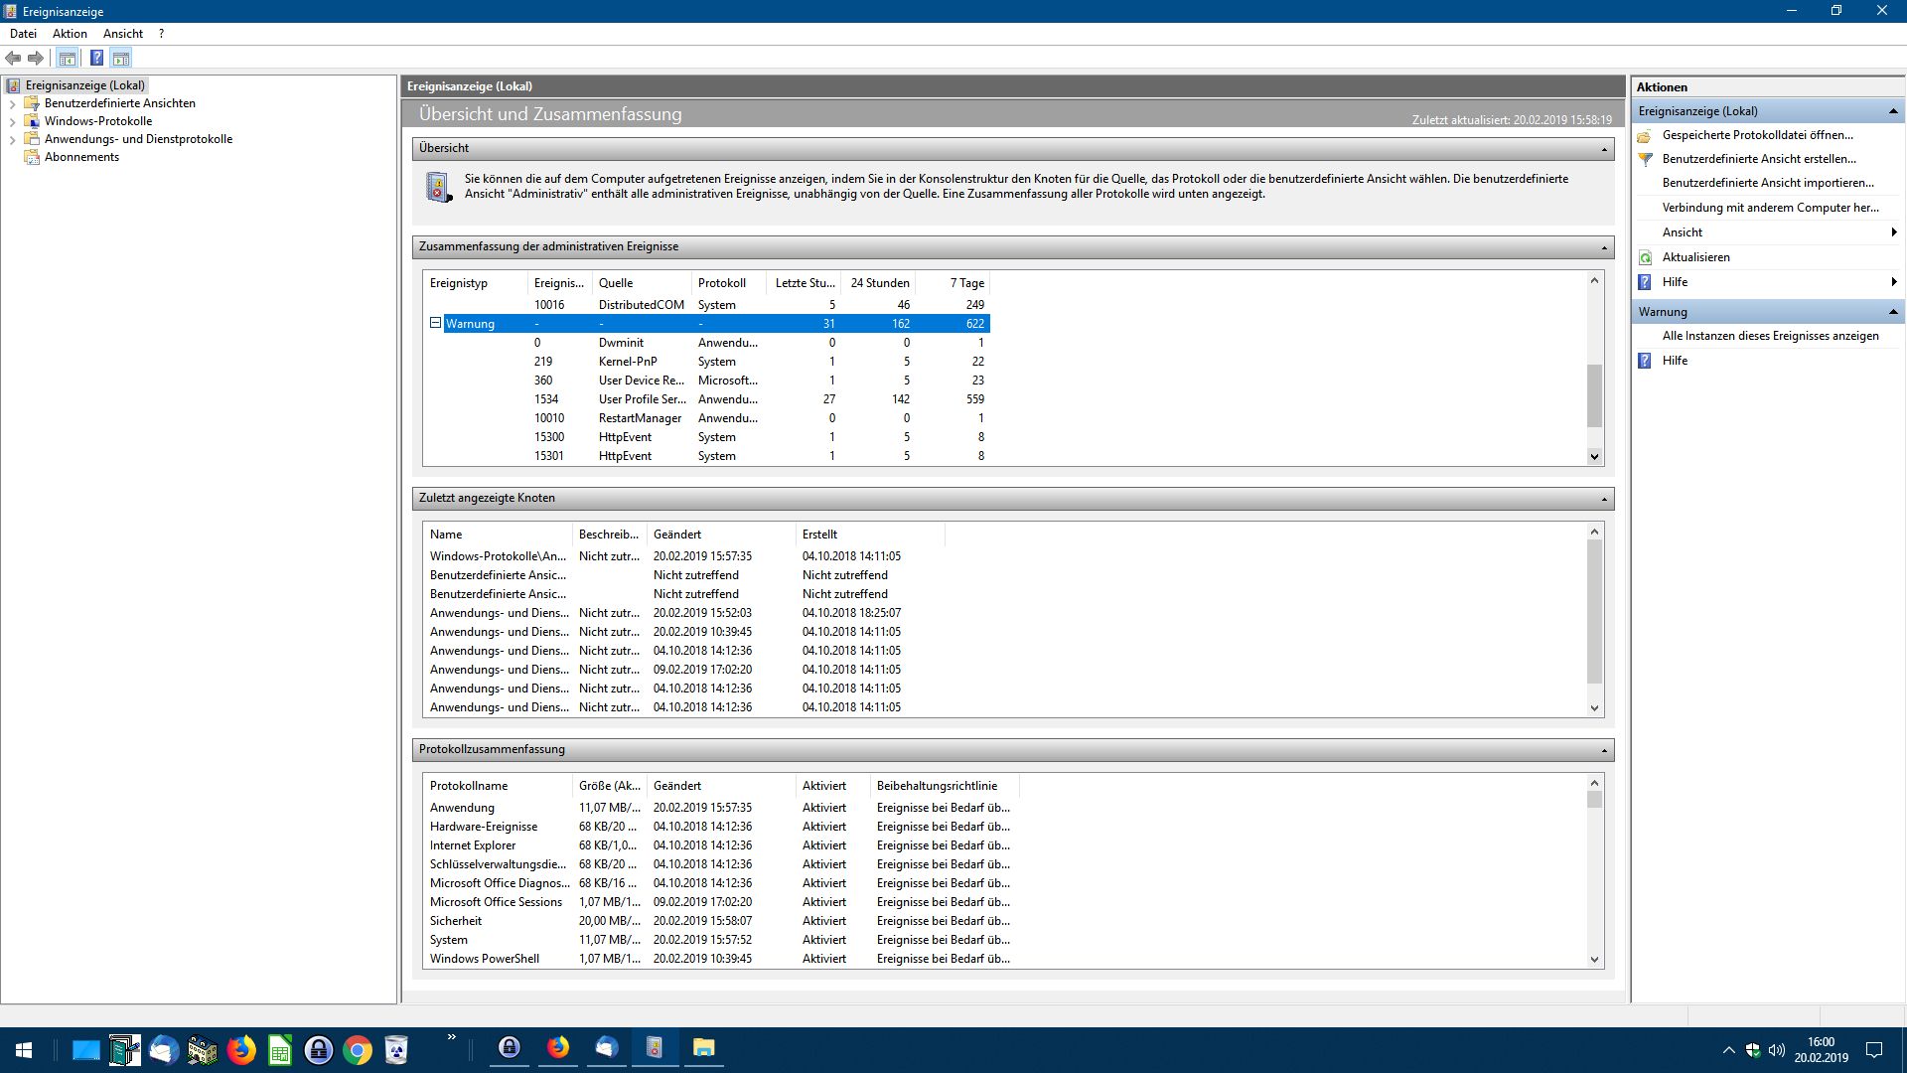1907x1073 pixels.
Task: Open the Windows Start menu
Action: coord(24,1049)
